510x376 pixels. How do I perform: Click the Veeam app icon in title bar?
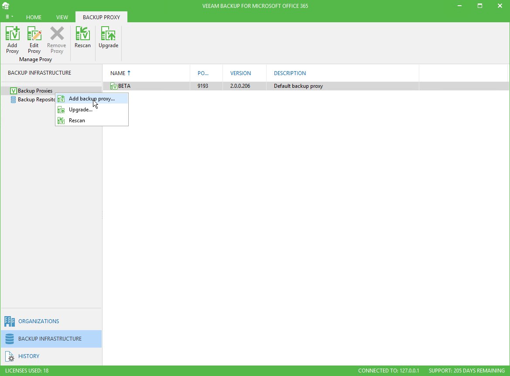point(6,6)
